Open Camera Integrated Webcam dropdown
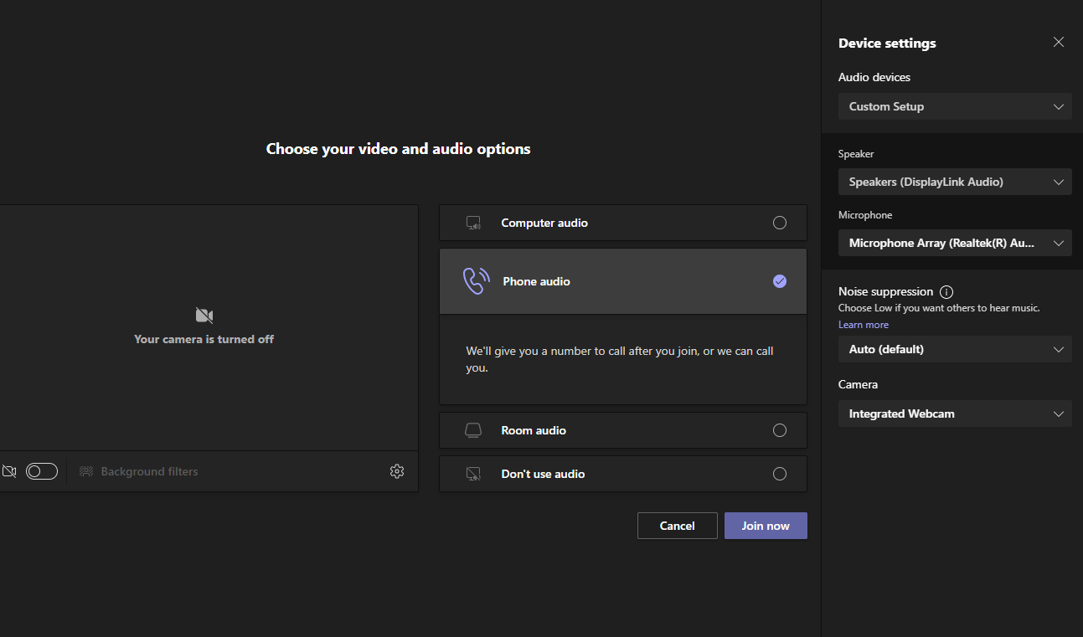This screenshot has height=637, width=1083. tap(955, 414)
